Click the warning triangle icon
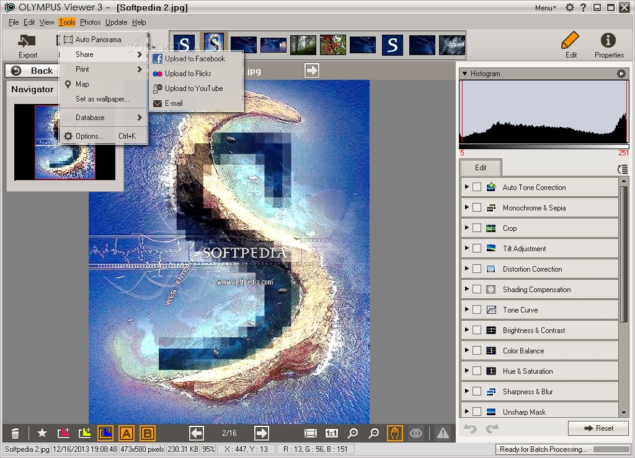This screenshot has height=458, width=635. tap(443, 433)
